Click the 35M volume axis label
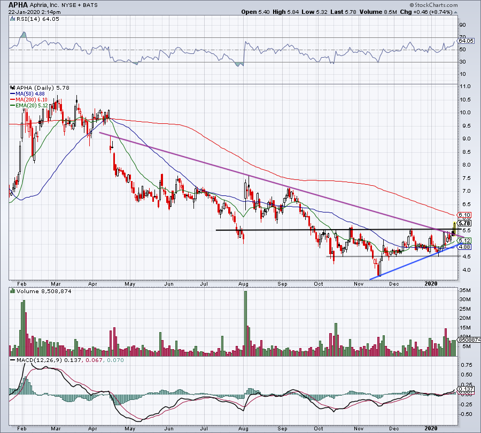 [465, 290]
